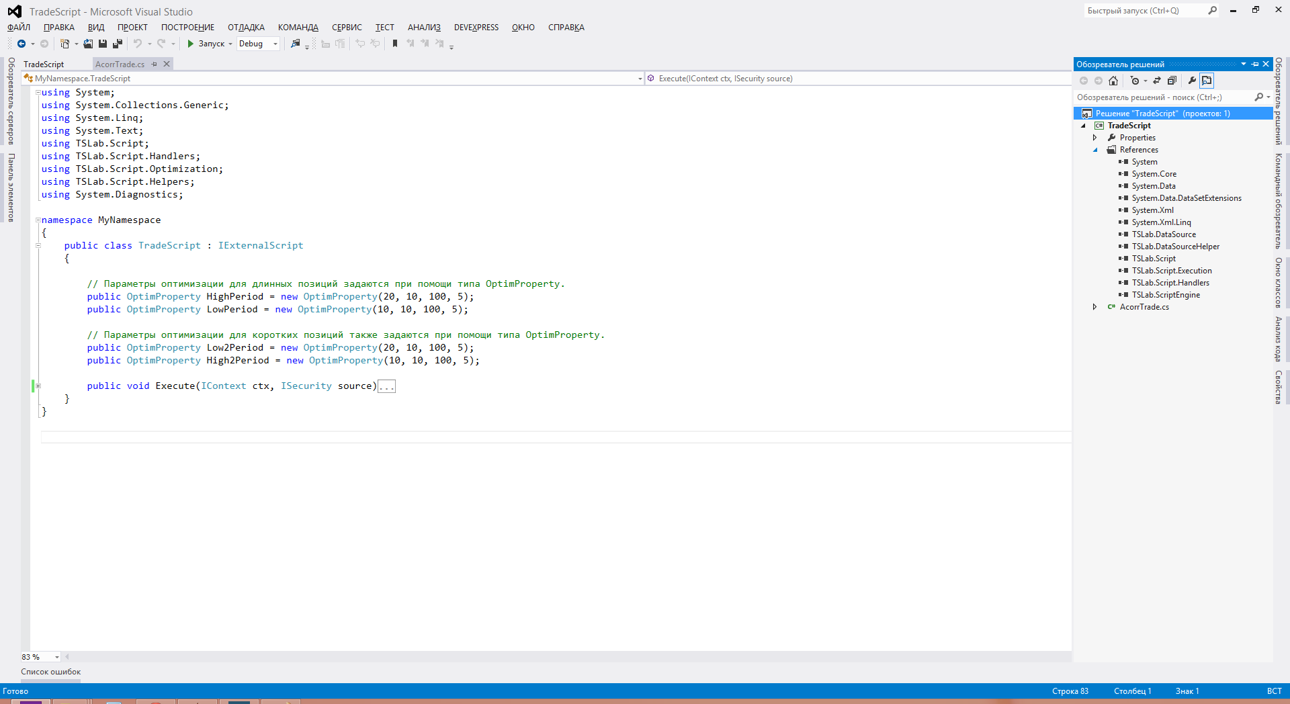Click the Home icon in Solution Explorer
Image resolution: width=1290 pixels, height=704 pixels.
[x=1113, y=81]
